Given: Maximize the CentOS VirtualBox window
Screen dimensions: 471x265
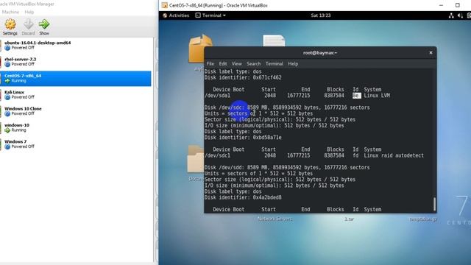Looking at the screenshot, I should point(458,5).
